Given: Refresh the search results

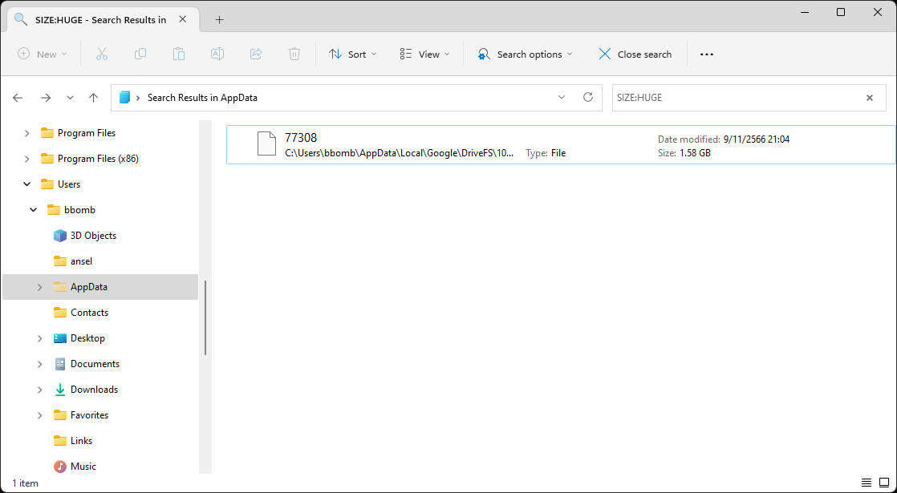Looking at the screenshot, I should pos(588,97).
